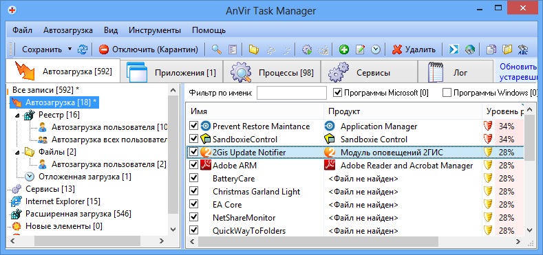Screen dimensions: 543x255
Task: Click the magnifying glass search icon in toolbar
Action: pyautogui.click(x=216, y=49)
